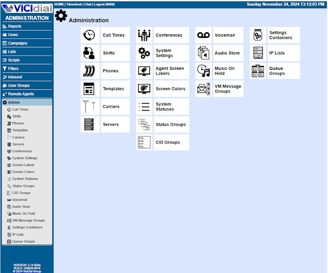The image size is (328, 273).
Task: Open the Phones handset icon tile
Action: (x=90, y=71)
